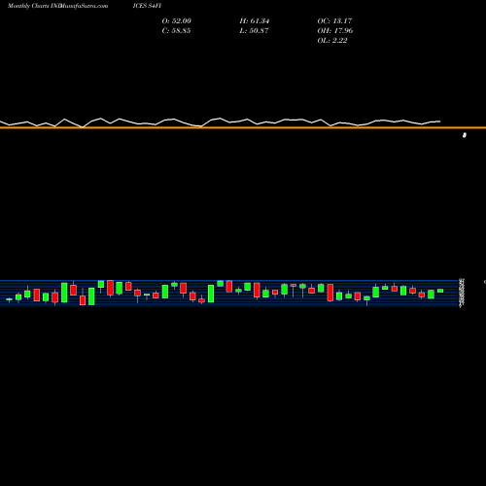Click the 'OC: 13.17' reading
This screenshot has height=486, width=486.
click(334, 21)
